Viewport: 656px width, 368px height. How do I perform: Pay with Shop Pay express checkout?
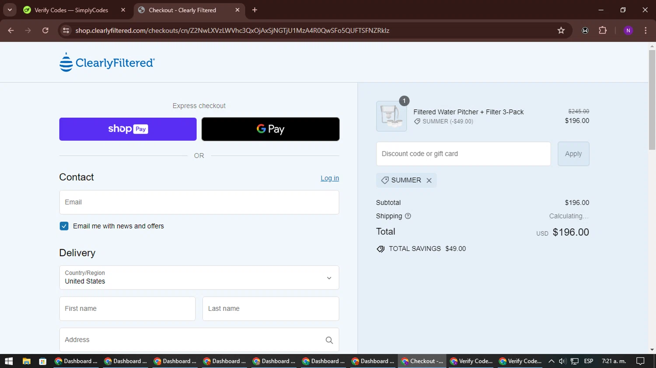point(128,129)
